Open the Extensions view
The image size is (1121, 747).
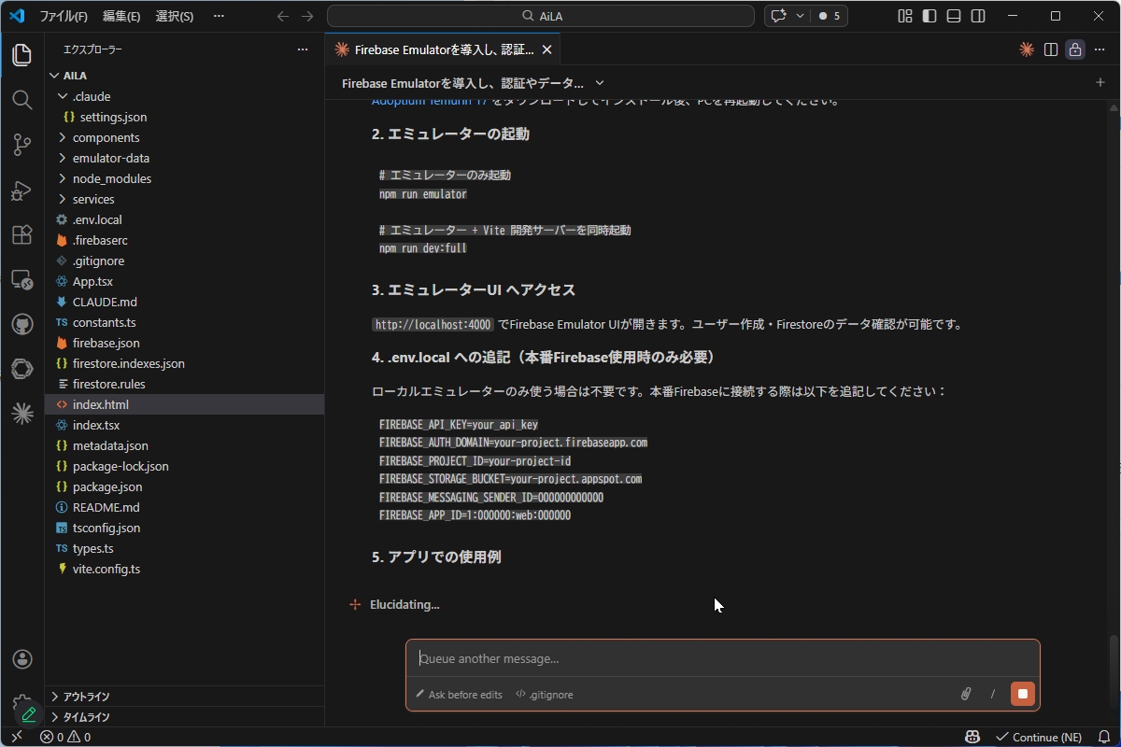click(x=21, y=234)
